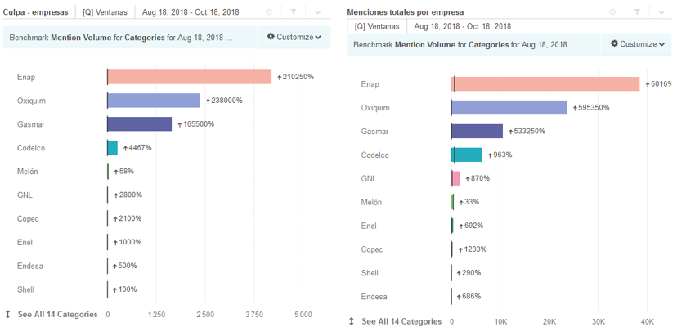686x327 pixels.
Task: Click the filter icon in Culpa - empresas panel
Action: [294, 12]
